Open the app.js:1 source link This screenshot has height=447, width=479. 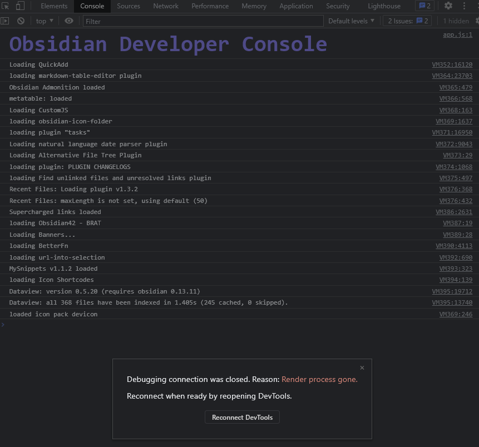(x=458, y=34)
